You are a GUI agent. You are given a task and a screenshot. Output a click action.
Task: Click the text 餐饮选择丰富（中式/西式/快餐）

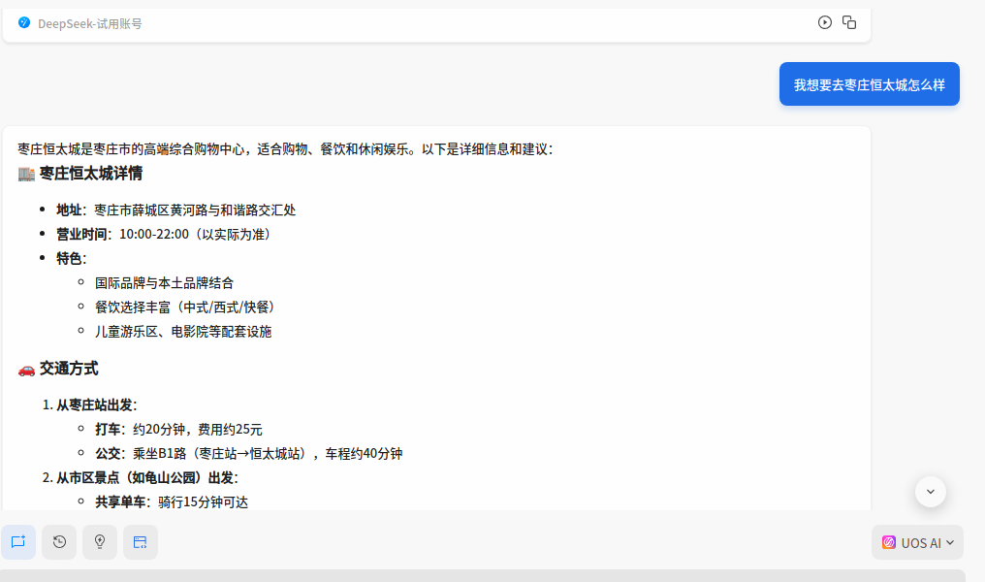tap(184, 307)
